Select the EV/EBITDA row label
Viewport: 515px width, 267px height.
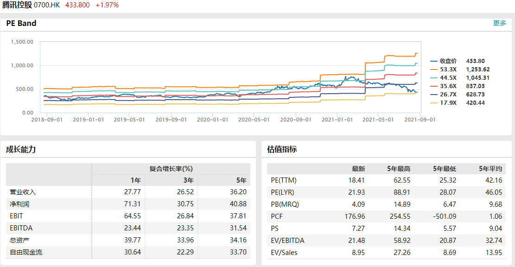click(x=288, y=241)
